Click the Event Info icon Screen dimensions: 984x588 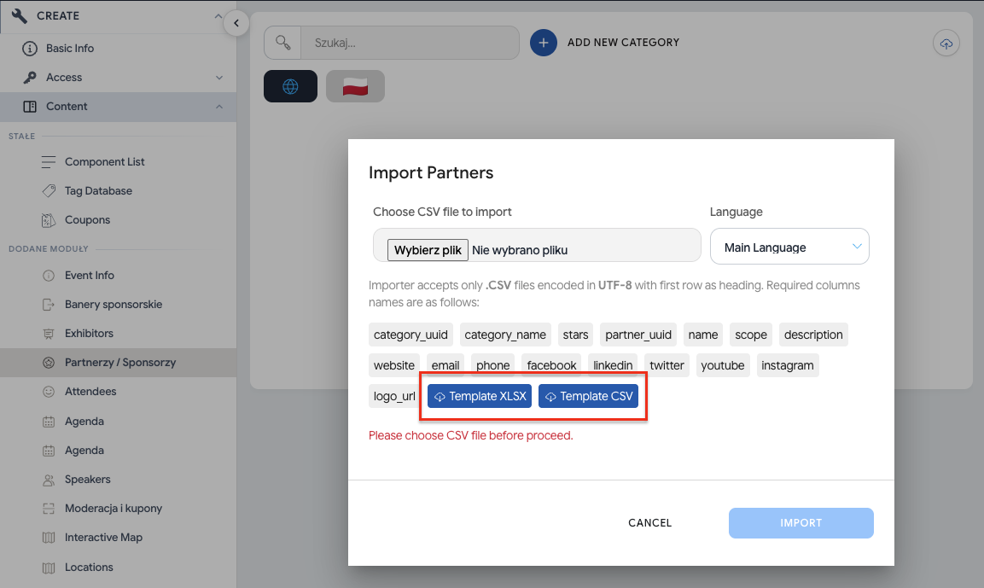pyautogui.click(x=49, y=276)
